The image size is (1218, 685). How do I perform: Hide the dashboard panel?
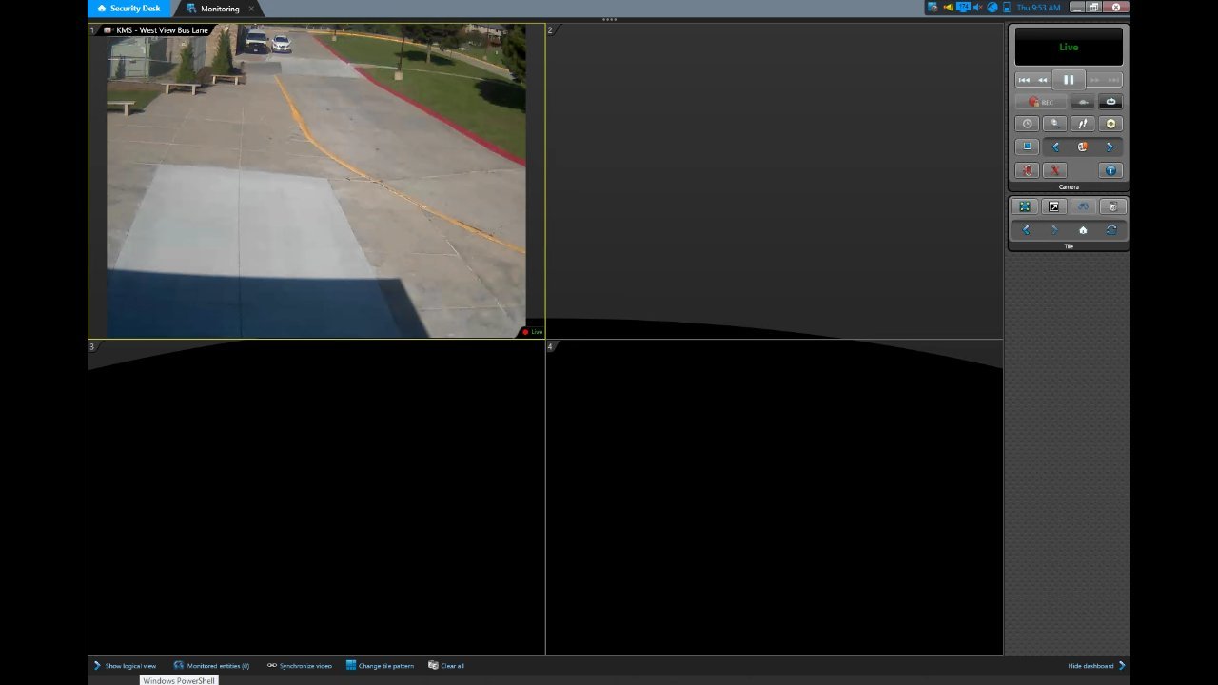click(1097, 666)
